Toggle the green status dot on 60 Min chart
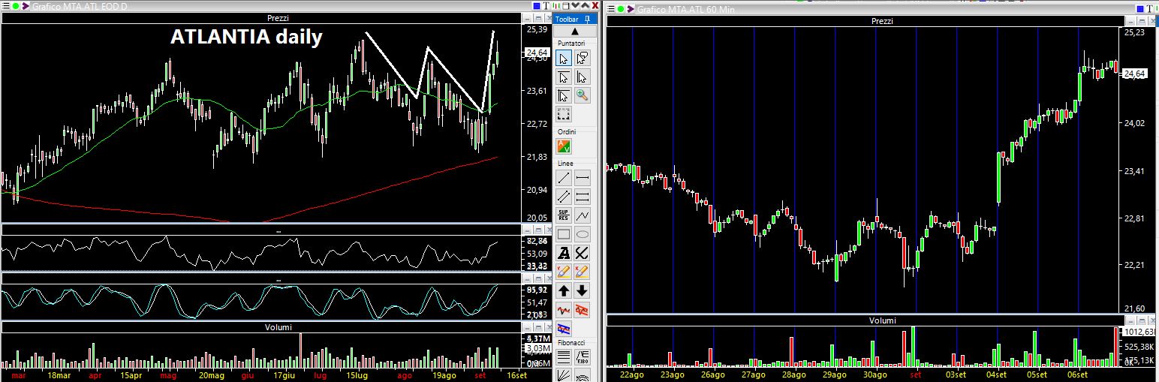This screenshot has height=382, width=1159. tap(620, 9)
